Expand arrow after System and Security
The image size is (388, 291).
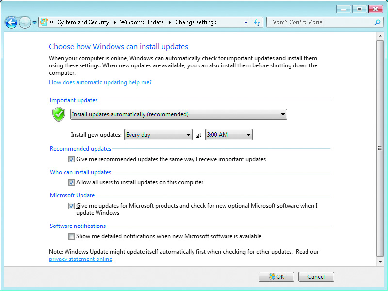click(x=115, y=22)
